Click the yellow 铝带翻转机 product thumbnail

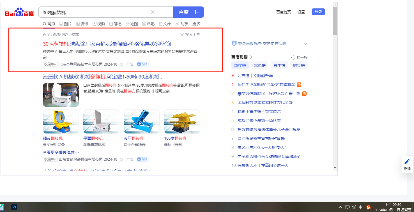61,121
